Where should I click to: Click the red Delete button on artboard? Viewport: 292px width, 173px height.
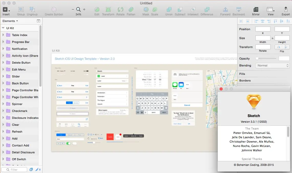tap(110, 137)
